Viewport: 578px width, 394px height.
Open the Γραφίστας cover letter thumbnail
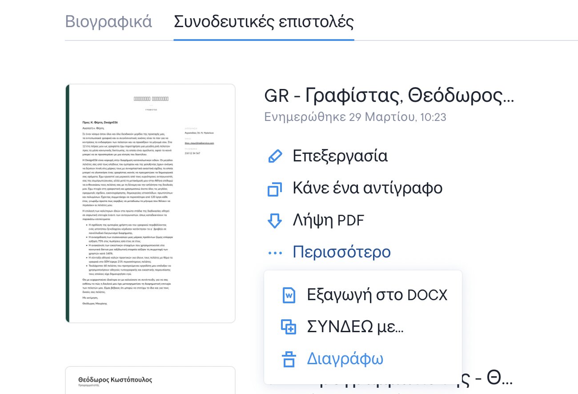[150, 203]
